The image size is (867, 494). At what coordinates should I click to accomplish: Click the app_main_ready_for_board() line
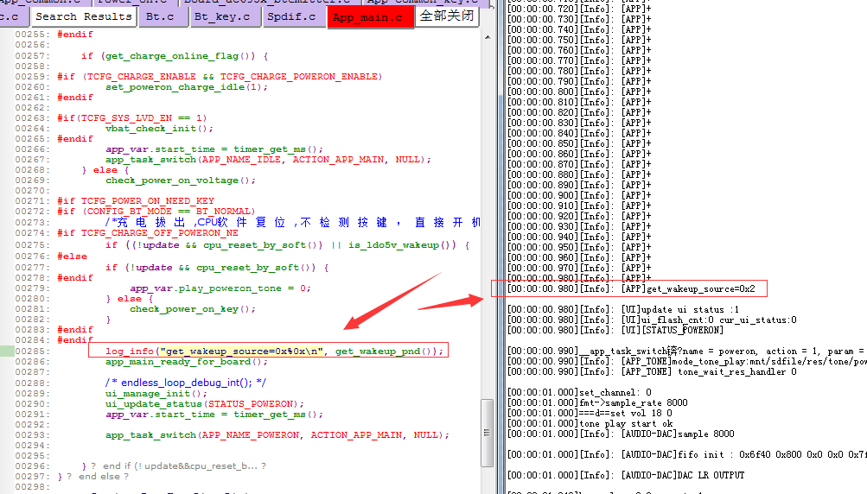[187, 361]
